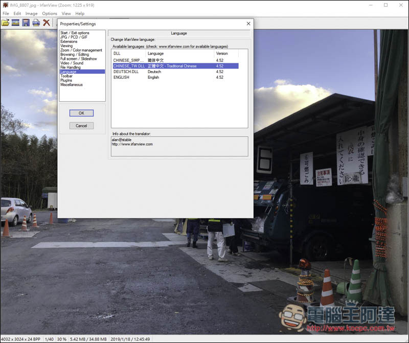Select the Zoom / Color management category

(81, 50)
